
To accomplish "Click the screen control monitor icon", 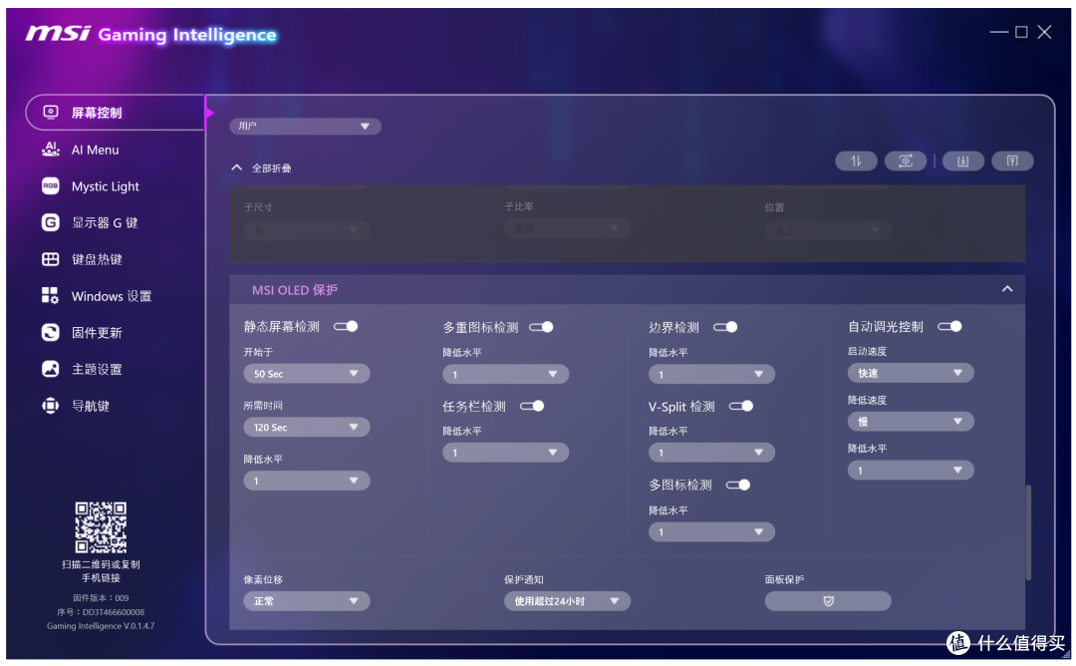I will tap(50, 112).
